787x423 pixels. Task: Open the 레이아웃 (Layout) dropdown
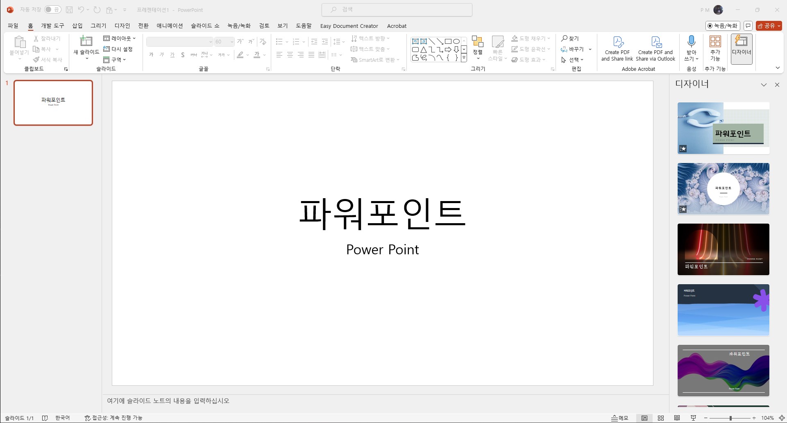coord(119,38)
